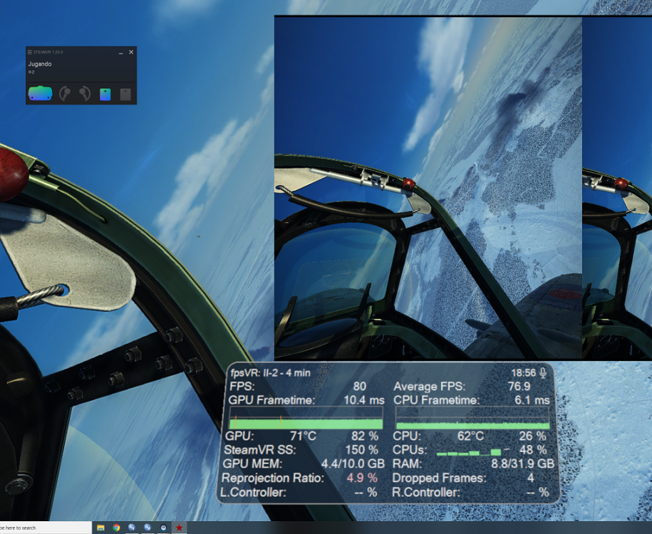Click the 'Dropped Frames:' label
This screenshot has width=652, height=534.
pos(439,478)
